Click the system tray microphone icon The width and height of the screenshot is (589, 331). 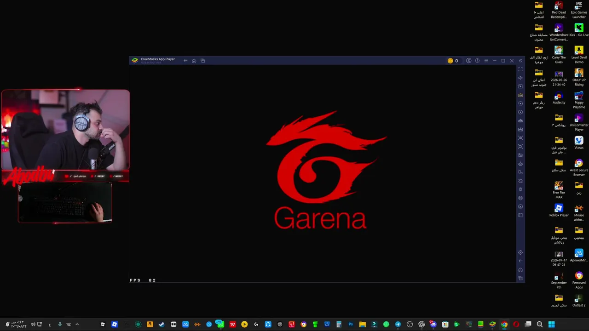coord(59,325)
